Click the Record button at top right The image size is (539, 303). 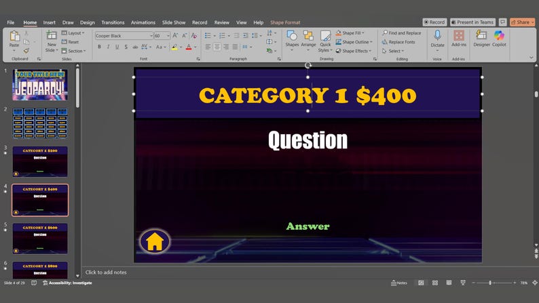434,22
